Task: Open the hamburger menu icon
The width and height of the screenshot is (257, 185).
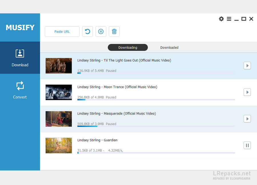Action: tap(229, 19)
